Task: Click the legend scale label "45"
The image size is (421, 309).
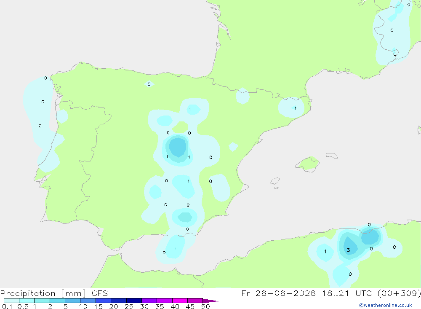Action: click(190, 306)
